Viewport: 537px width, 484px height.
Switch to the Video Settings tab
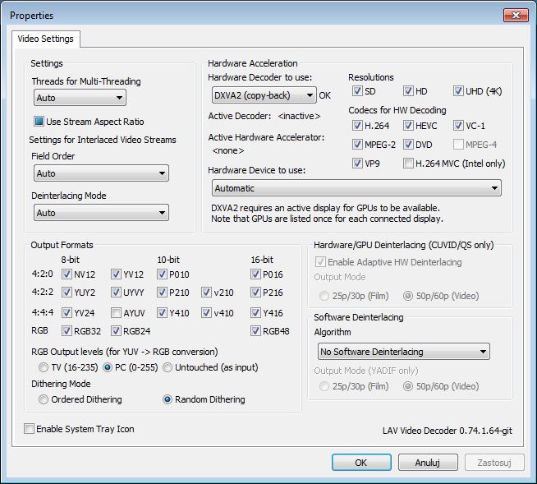point(46,39)
